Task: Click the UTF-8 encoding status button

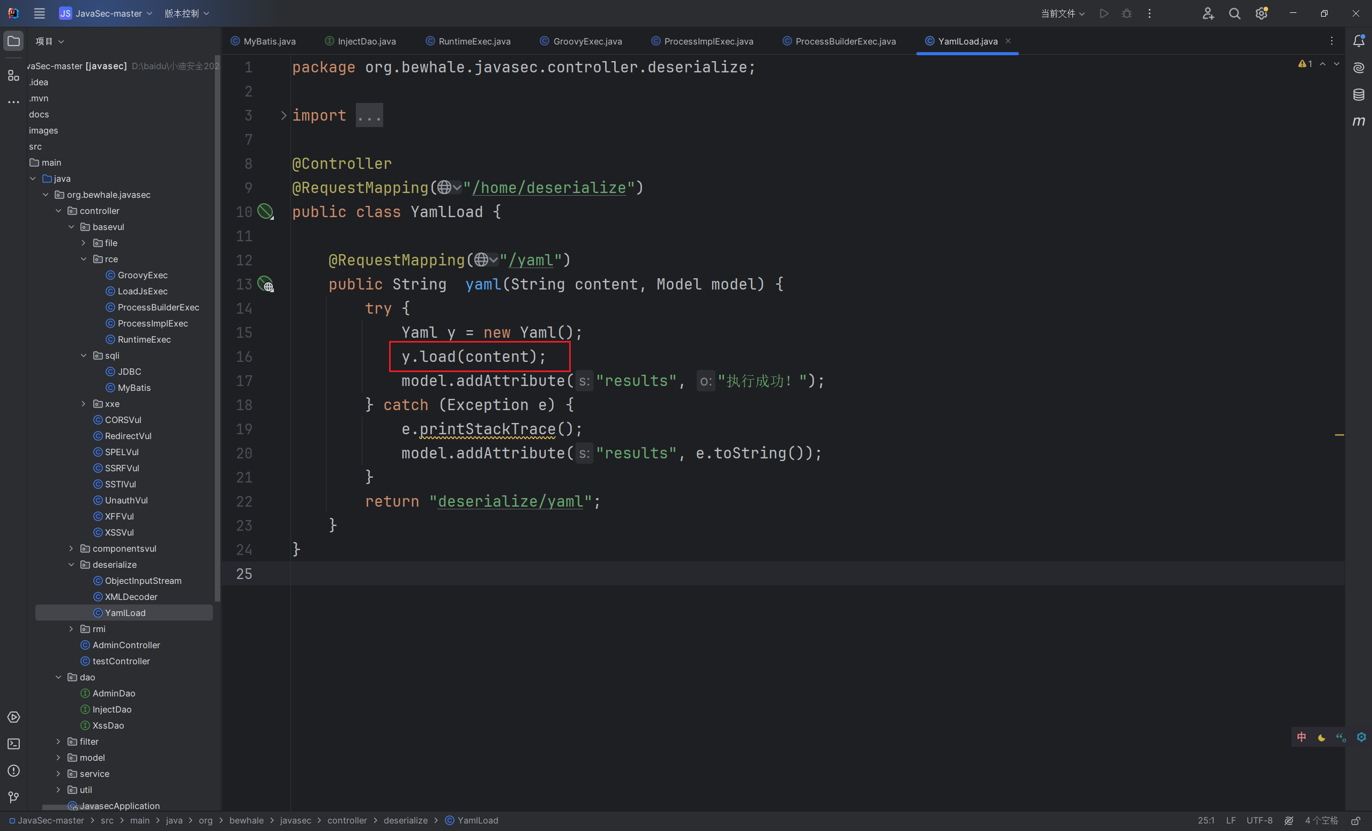Action: coord(1259,820)
